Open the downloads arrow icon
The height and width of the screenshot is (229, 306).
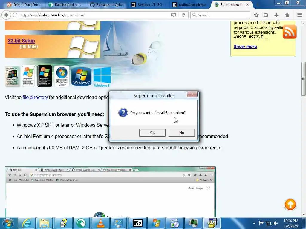(x=276, y=15)
